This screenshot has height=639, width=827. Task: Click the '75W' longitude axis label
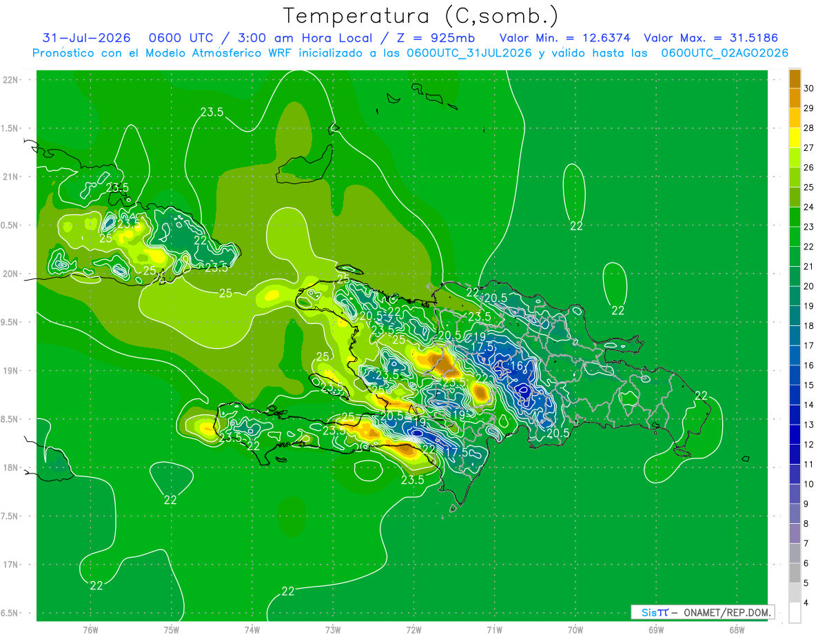point(172,629)
